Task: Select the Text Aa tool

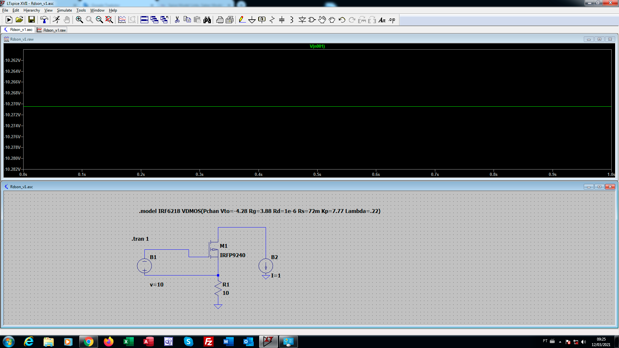Action: point(382,20)
